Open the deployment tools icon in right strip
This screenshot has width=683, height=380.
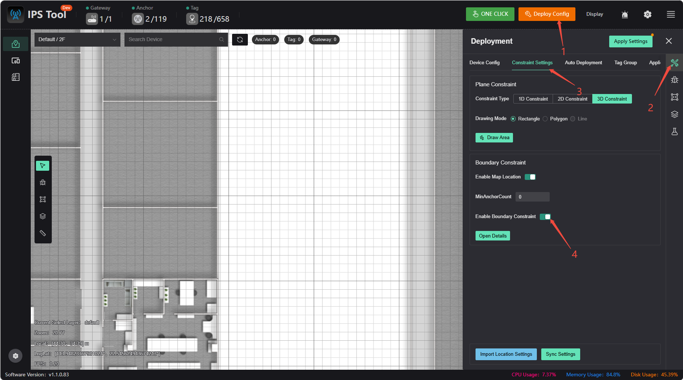click(674, 63)
